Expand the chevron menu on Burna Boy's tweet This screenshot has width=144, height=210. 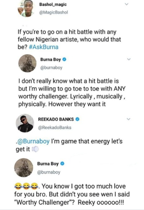[129, 59]
